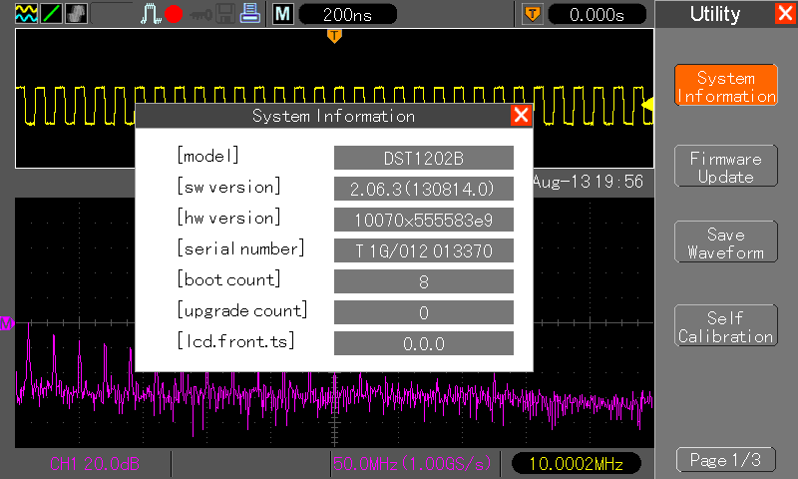Click the yellow trigger level arrow at right edge
798x479 pixels.
point(647,105)
